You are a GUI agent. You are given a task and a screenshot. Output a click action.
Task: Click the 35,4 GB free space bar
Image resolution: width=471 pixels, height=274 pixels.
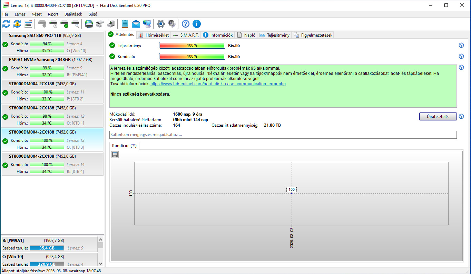[x=47, y=248]
